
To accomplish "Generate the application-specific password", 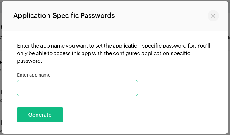I will tap(40, 115).
